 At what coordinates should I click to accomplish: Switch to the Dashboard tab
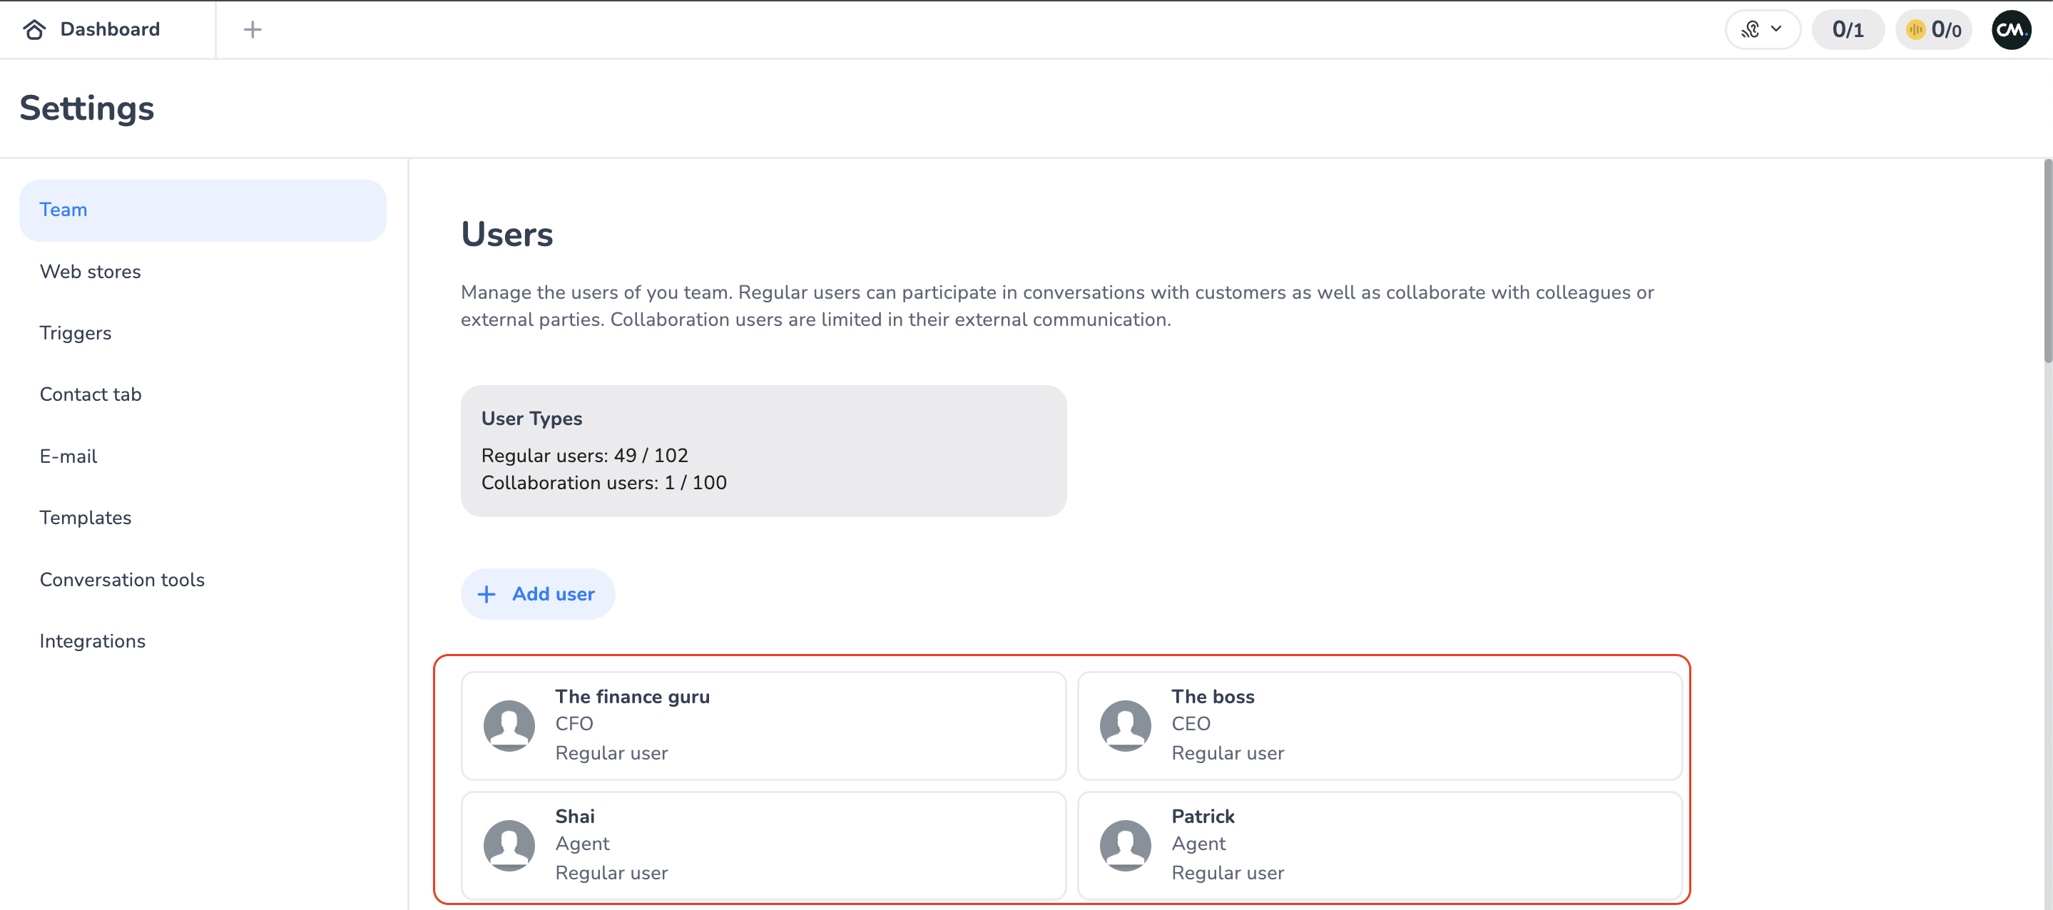109,29
